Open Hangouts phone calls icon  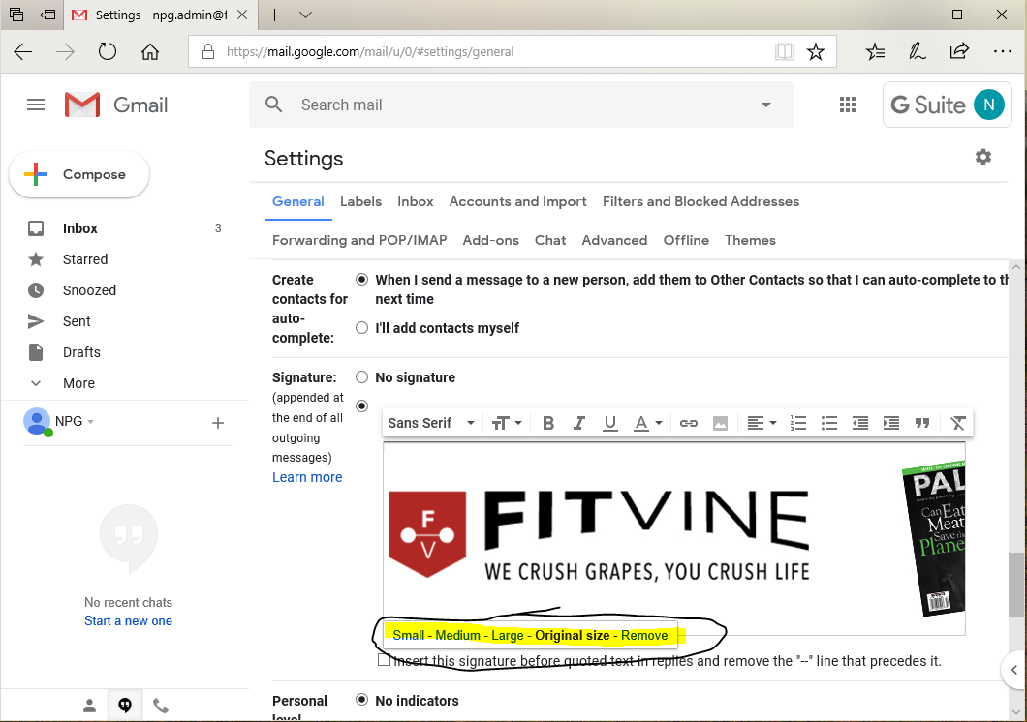click(161, 706)
